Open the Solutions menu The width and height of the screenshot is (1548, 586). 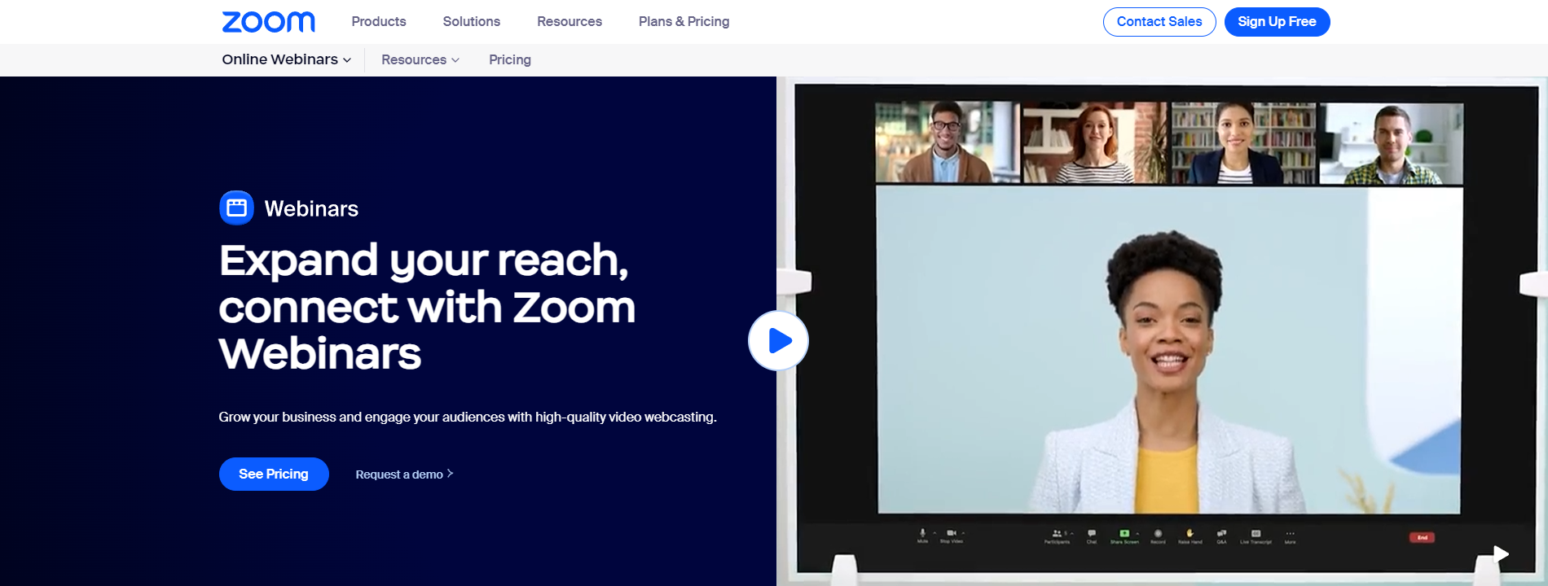471,22
